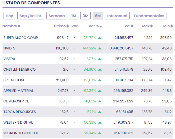Open the BROADCOM stock link
This screenshot has width=175, height=139.
[14, 80]
